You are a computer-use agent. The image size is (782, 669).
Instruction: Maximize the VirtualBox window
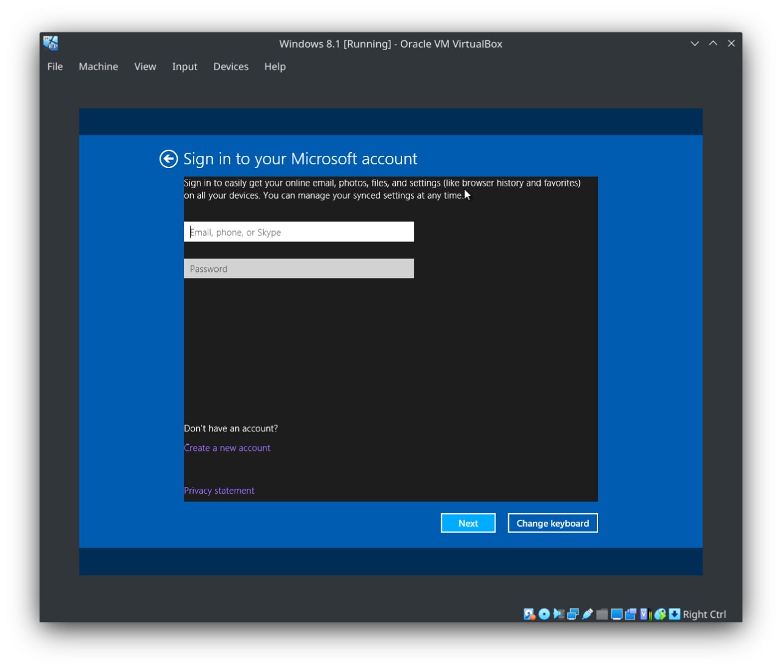tap(713, 43)
